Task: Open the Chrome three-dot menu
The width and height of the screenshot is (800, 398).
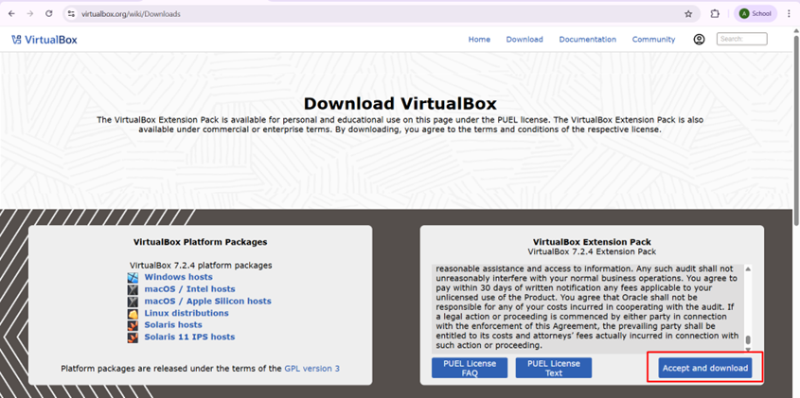Action: click(789, 14)
